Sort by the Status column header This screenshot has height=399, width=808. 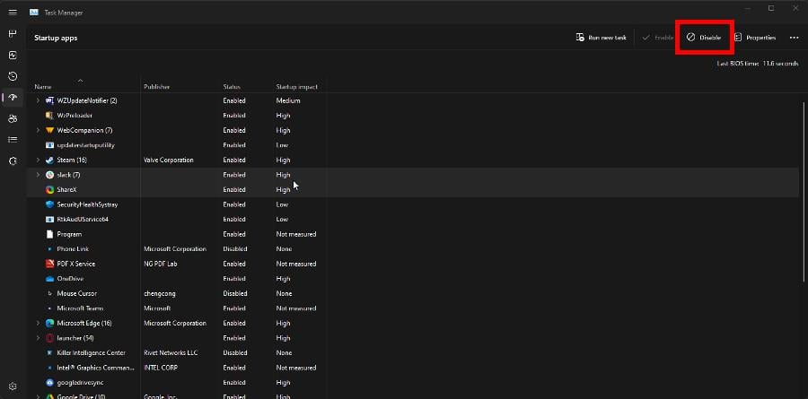[x=232, y=87]
